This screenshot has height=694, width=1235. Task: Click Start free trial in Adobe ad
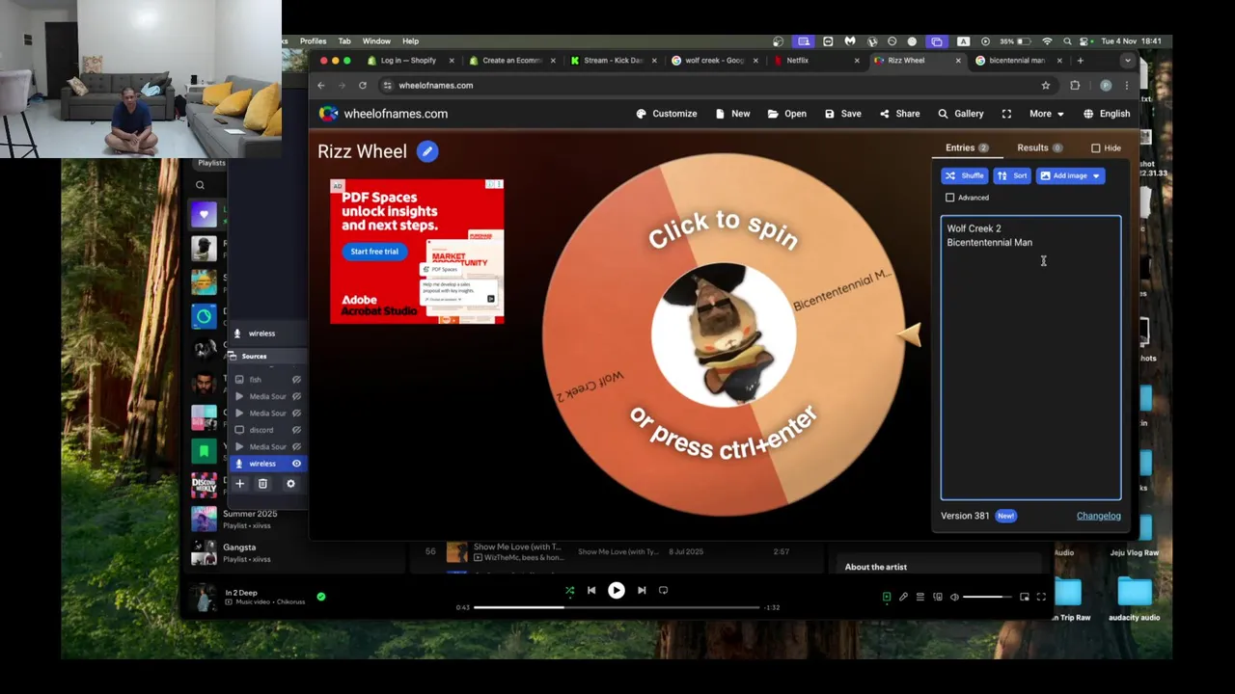point(374,252)
